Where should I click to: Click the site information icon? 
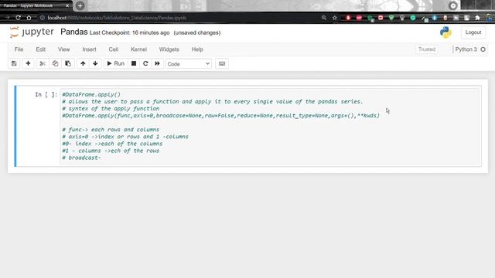coord(42,18)
